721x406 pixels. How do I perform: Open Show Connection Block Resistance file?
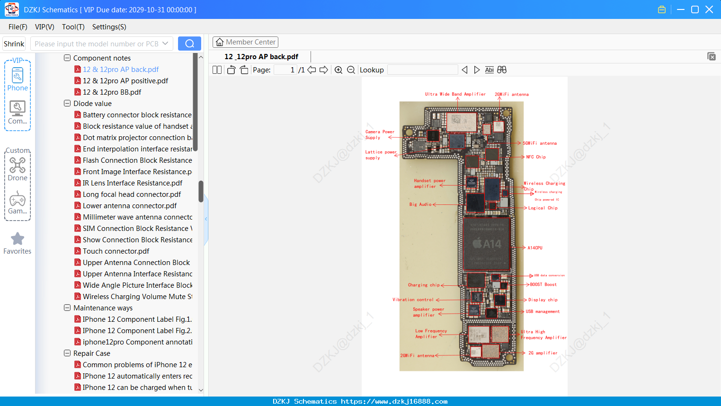(x=137, y=239)
